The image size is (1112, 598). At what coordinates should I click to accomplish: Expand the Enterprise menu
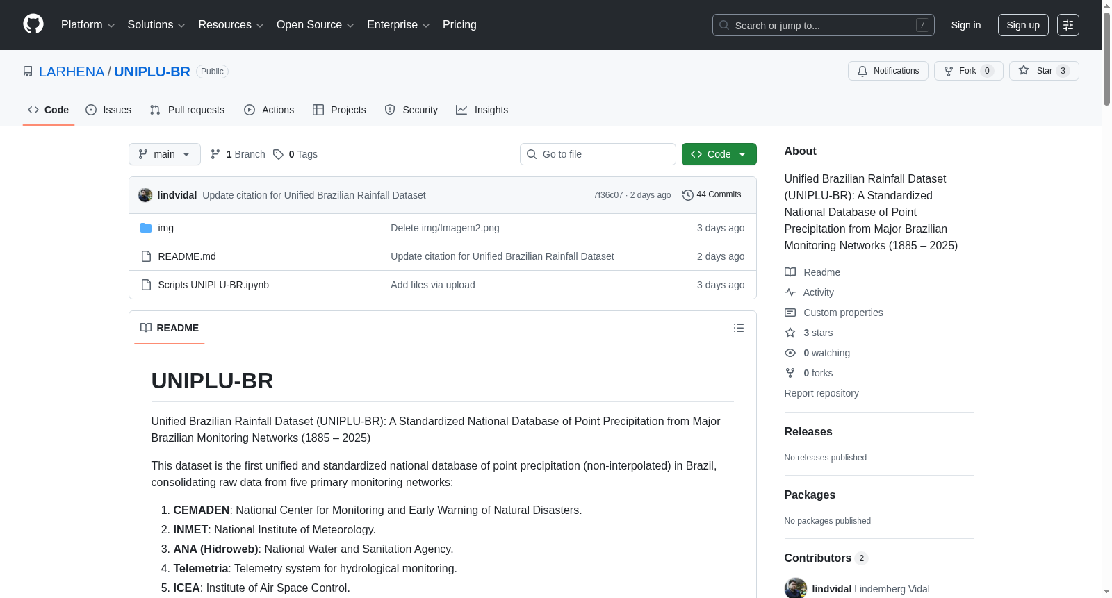[x=398, y=25]
